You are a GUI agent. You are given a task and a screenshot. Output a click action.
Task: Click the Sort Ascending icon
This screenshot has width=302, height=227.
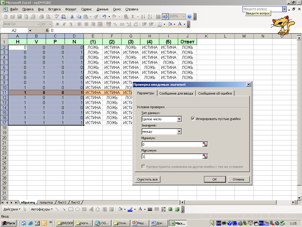(143, 17)
